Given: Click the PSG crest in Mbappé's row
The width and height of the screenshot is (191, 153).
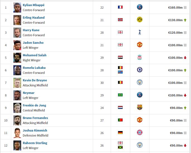Looking at the screenshot, I should click(140, 7).
